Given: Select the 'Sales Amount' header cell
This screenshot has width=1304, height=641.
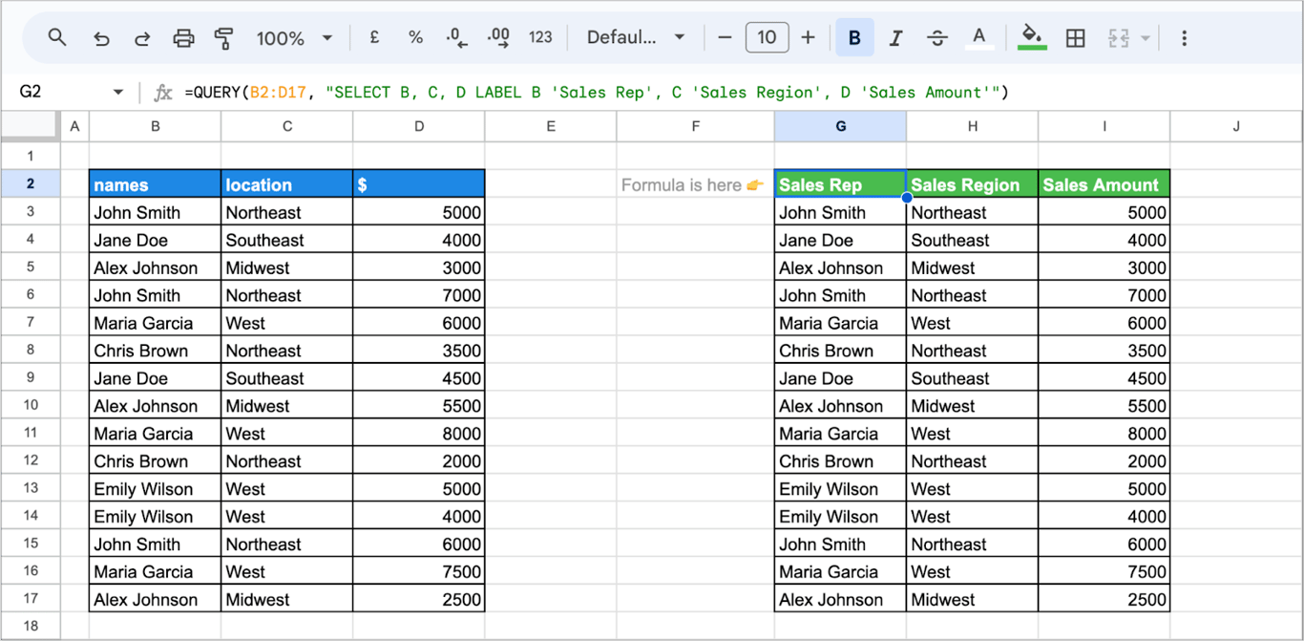Looking at the screenshot, I should tap(1104, 184).
